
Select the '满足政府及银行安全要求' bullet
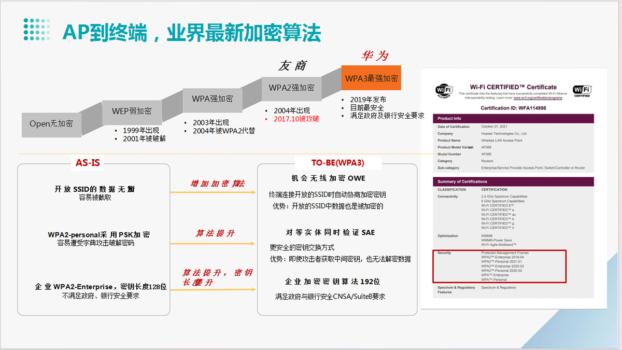[x=387, y=116]
